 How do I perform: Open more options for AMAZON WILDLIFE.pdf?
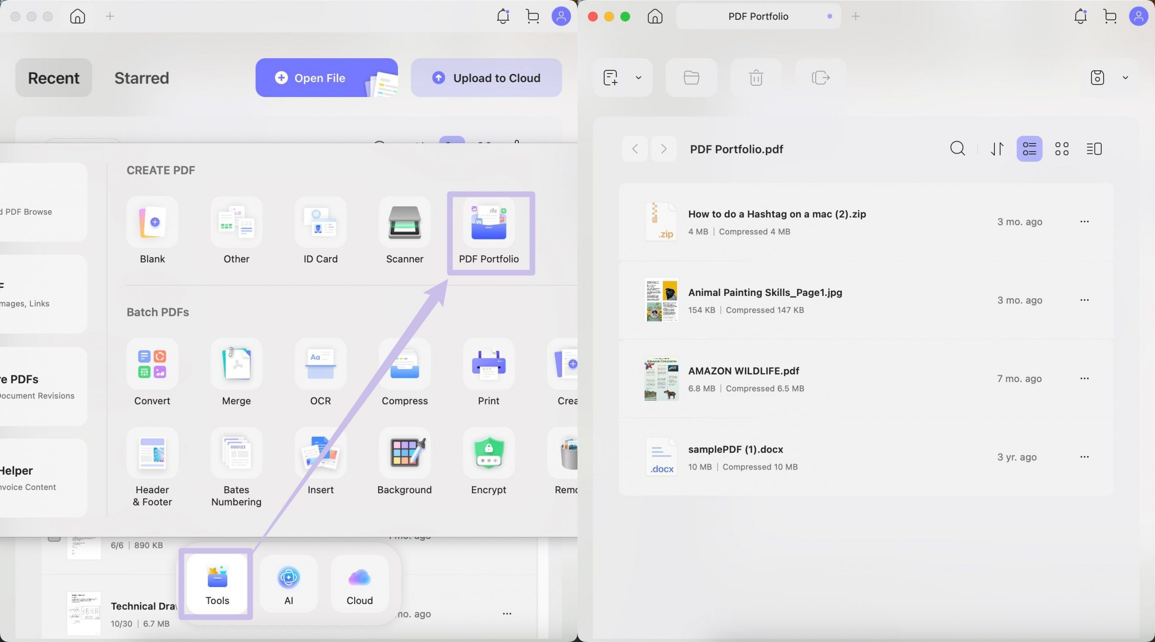(1084, 379)
